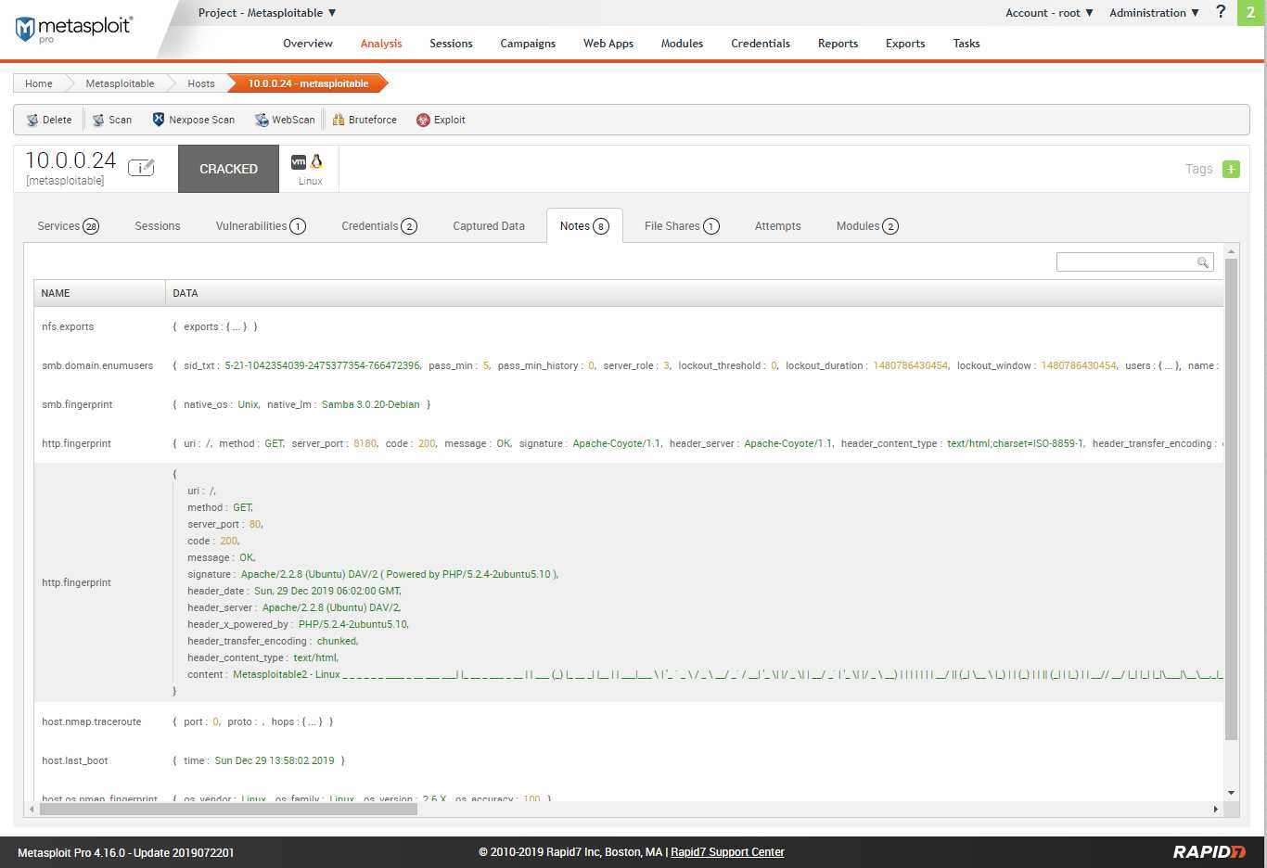Open the Web Apps menu
1267x868 pixels.
click(608, 44)
